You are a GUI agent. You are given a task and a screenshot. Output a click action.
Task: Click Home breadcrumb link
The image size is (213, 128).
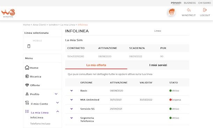27,25
